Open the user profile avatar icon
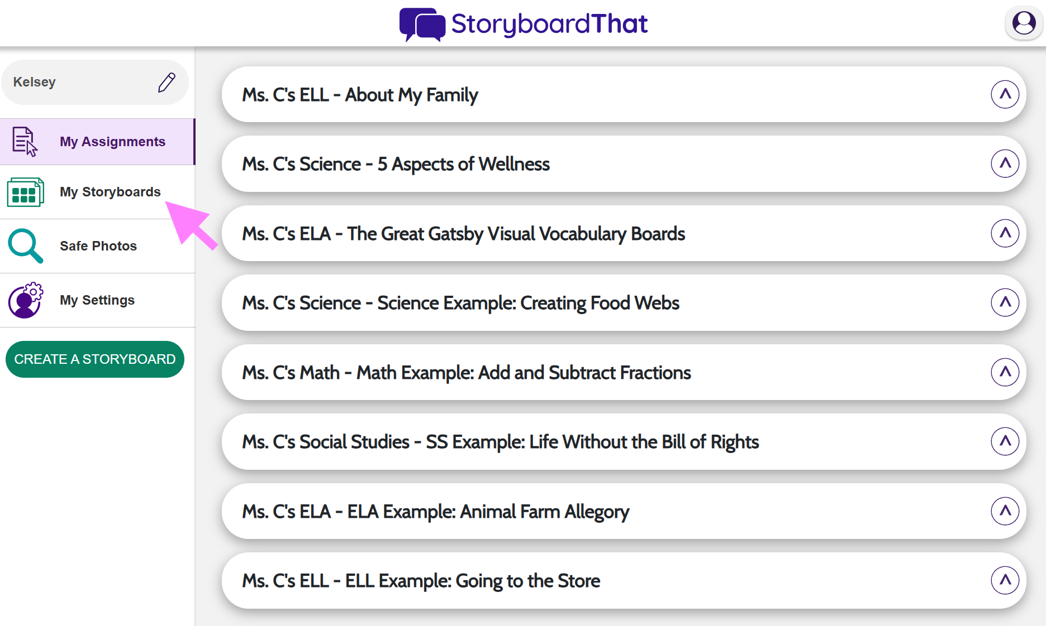This screenshot has height=626, width=1046. pyautogui.click(x=1024, y=23)
